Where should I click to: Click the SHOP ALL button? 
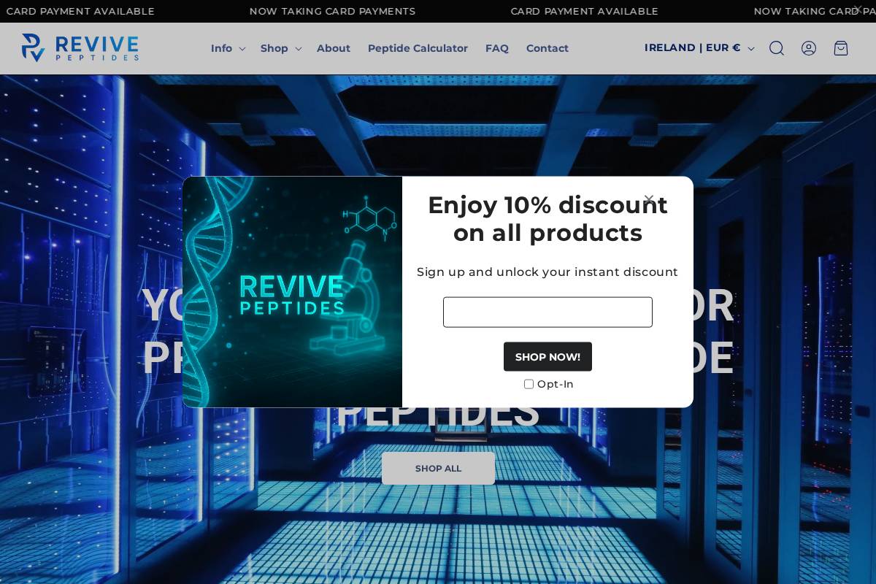438,469
